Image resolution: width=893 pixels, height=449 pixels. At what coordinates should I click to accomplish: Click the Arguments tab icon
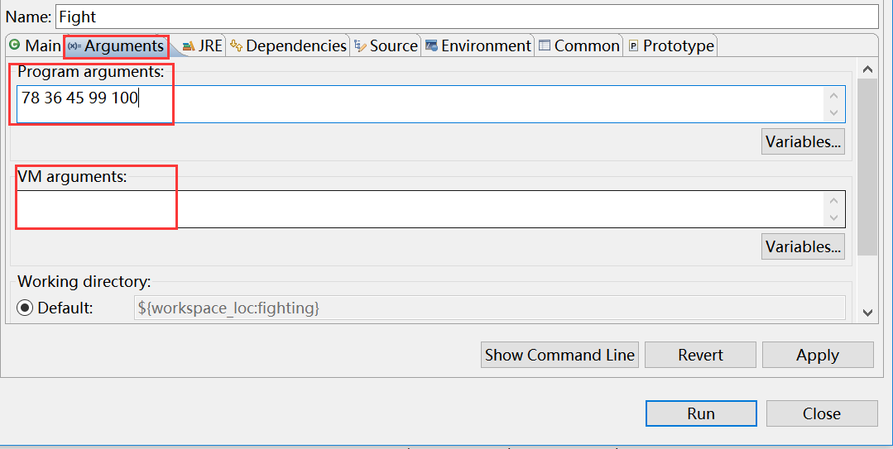74,45
